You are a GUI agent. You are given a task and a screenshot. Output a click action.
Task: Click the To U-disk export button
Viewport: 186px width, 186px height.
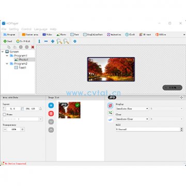point(23,41)
